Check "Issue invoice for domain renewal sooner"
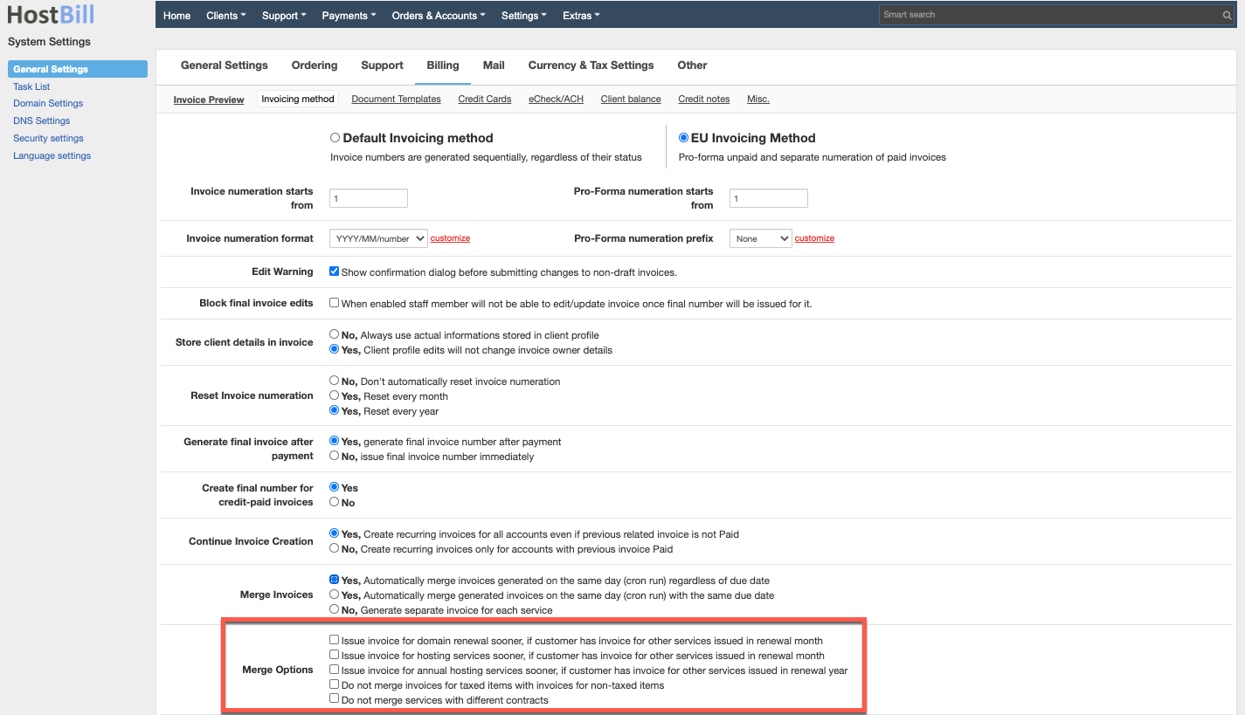This screenshot has width=1245, height=715. [x=333, y=639]
